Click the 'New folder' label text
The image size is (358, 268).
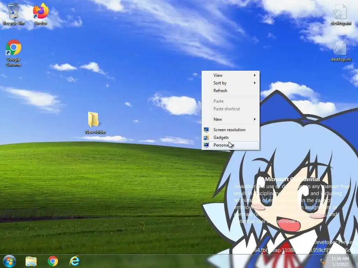click(95, 132)
